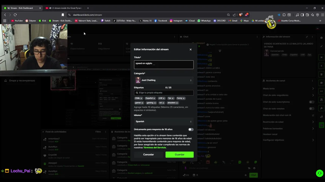Open the Idioma Spanish dropdown
Viewport: 325px width, 182px height.
tap(164, 122)
